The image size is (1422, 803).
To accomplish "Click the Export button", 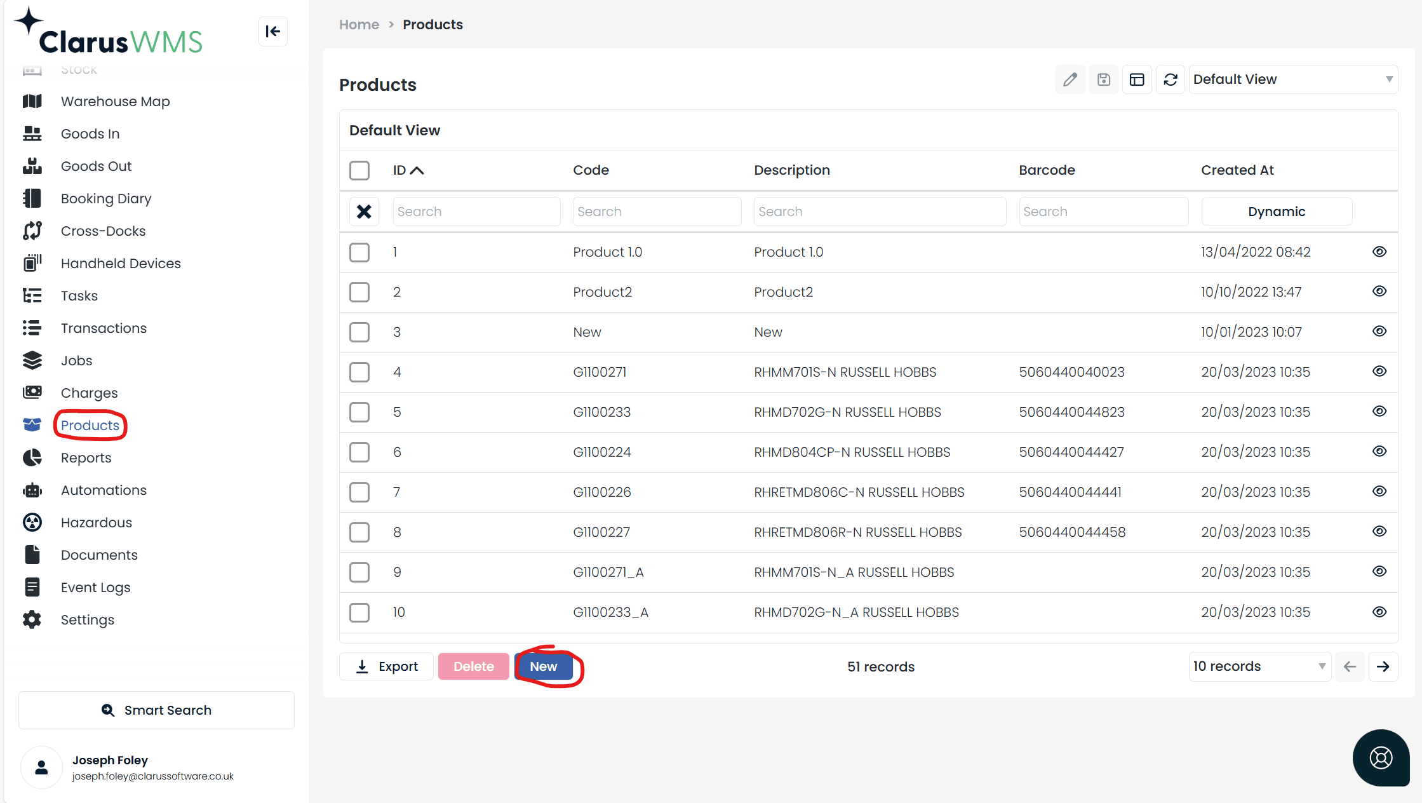I will tap(386, 666).
